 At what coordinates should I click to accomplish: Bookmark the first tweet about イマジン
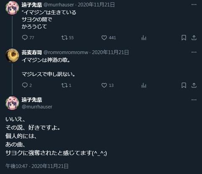click(x=184, y=38)
